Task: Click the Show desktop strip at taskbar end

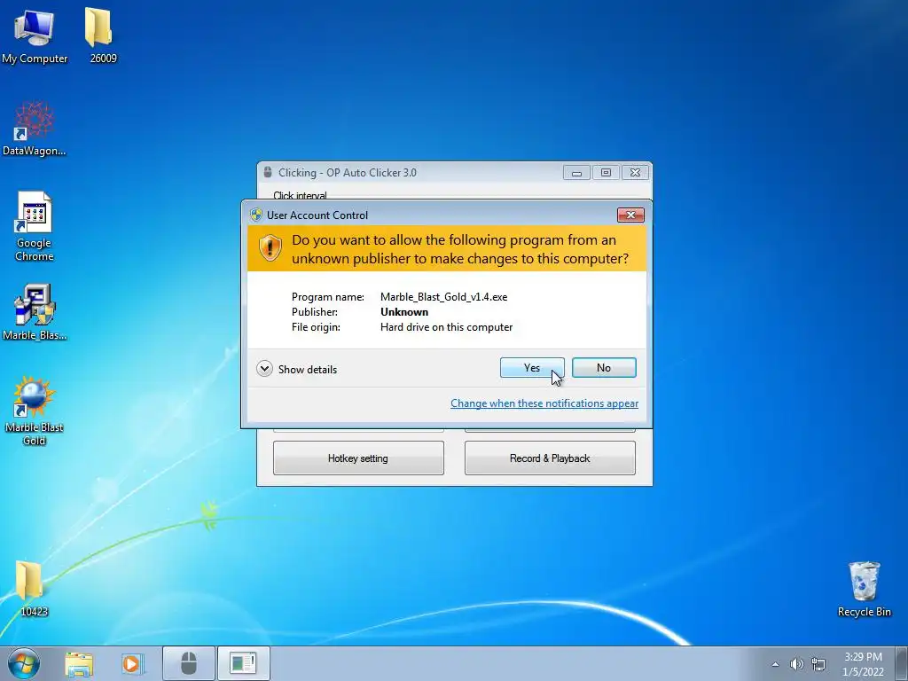Action: pos(902,663)
